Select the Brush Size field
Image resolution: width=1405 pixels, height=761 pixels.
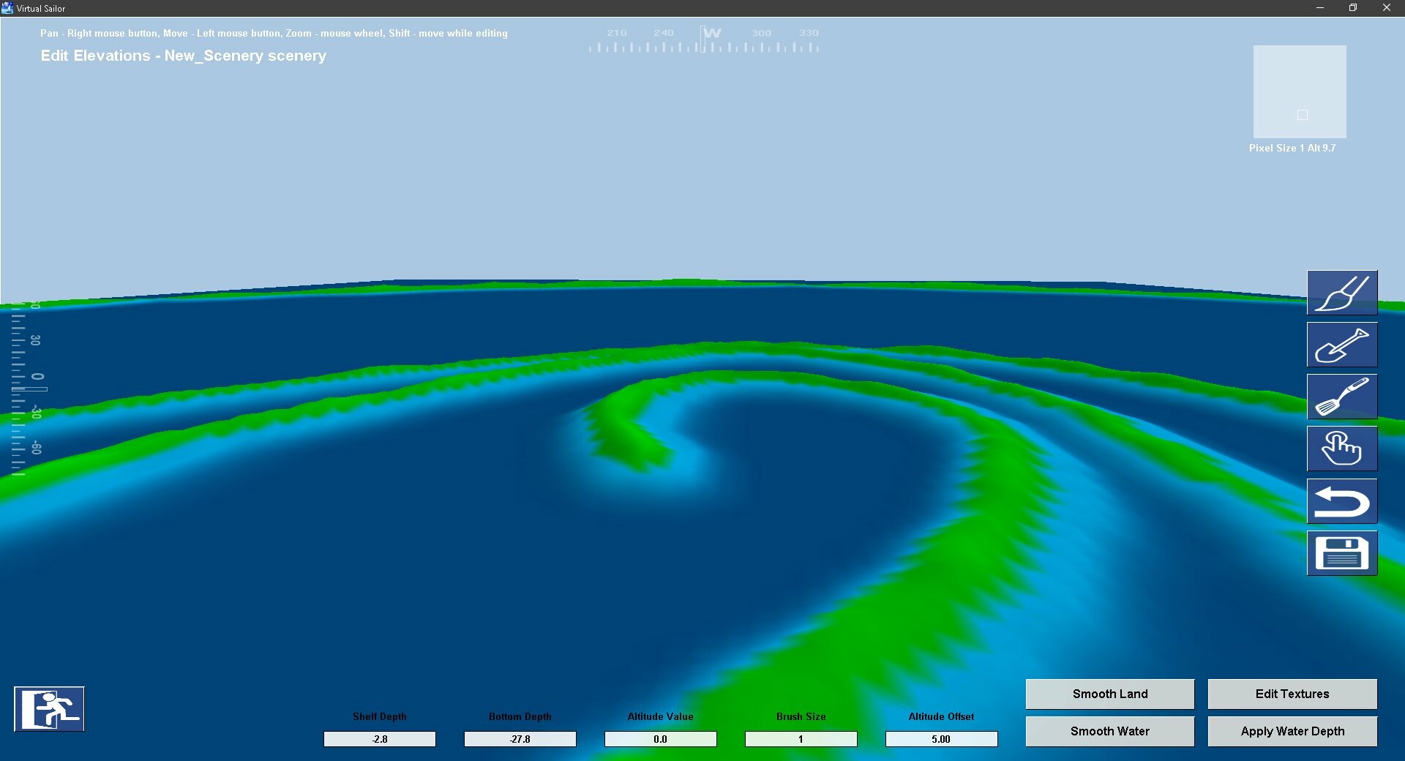801,739
